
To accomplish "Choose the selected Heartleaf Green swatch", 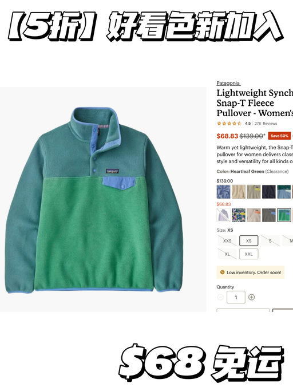I will coord(284,215).
